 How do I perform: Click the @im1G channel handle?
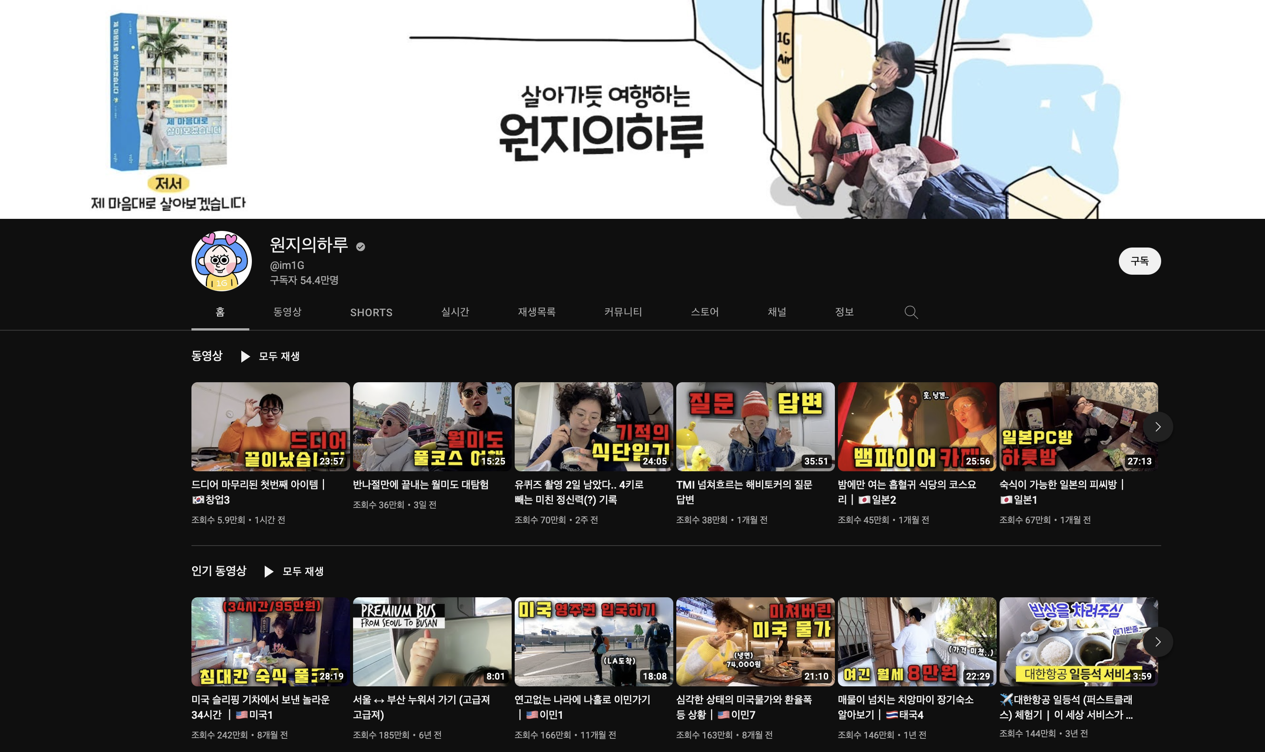pyautogui.click(x=287, y=265)
